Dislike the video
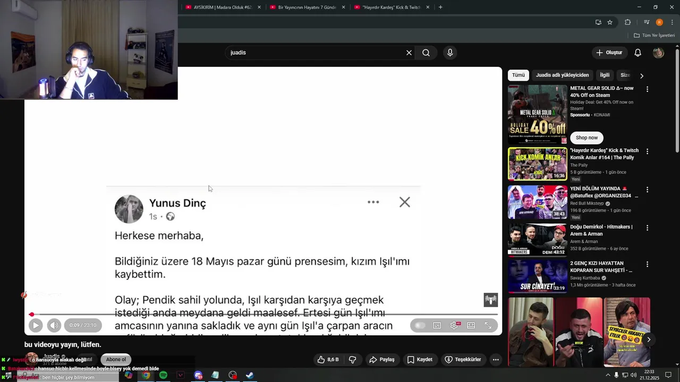Screen dimensions: 680x382 click(x=352, y=360)
